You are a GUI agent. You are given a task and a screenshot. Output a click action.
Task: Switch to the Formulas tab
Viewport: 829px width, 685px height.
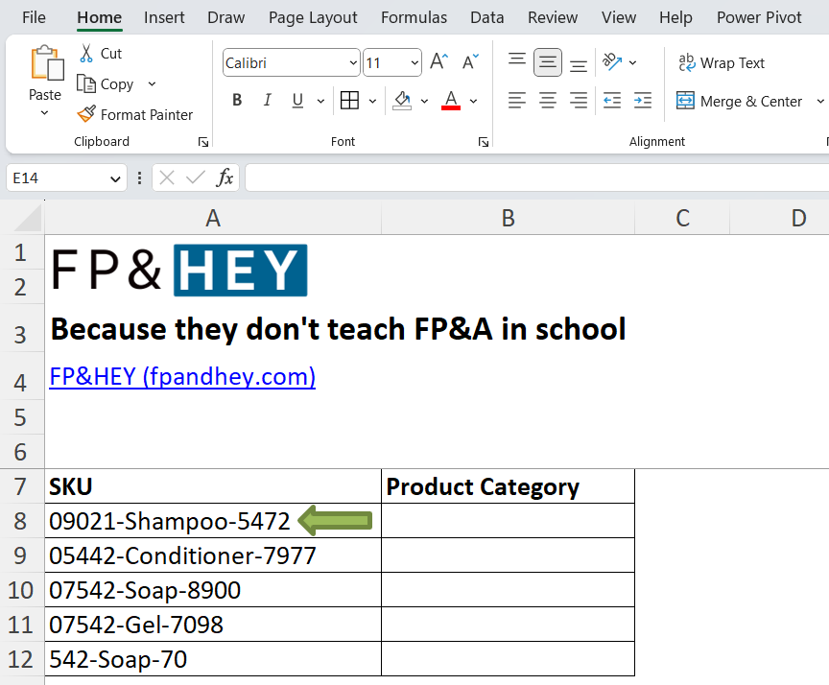click(414, 17)
